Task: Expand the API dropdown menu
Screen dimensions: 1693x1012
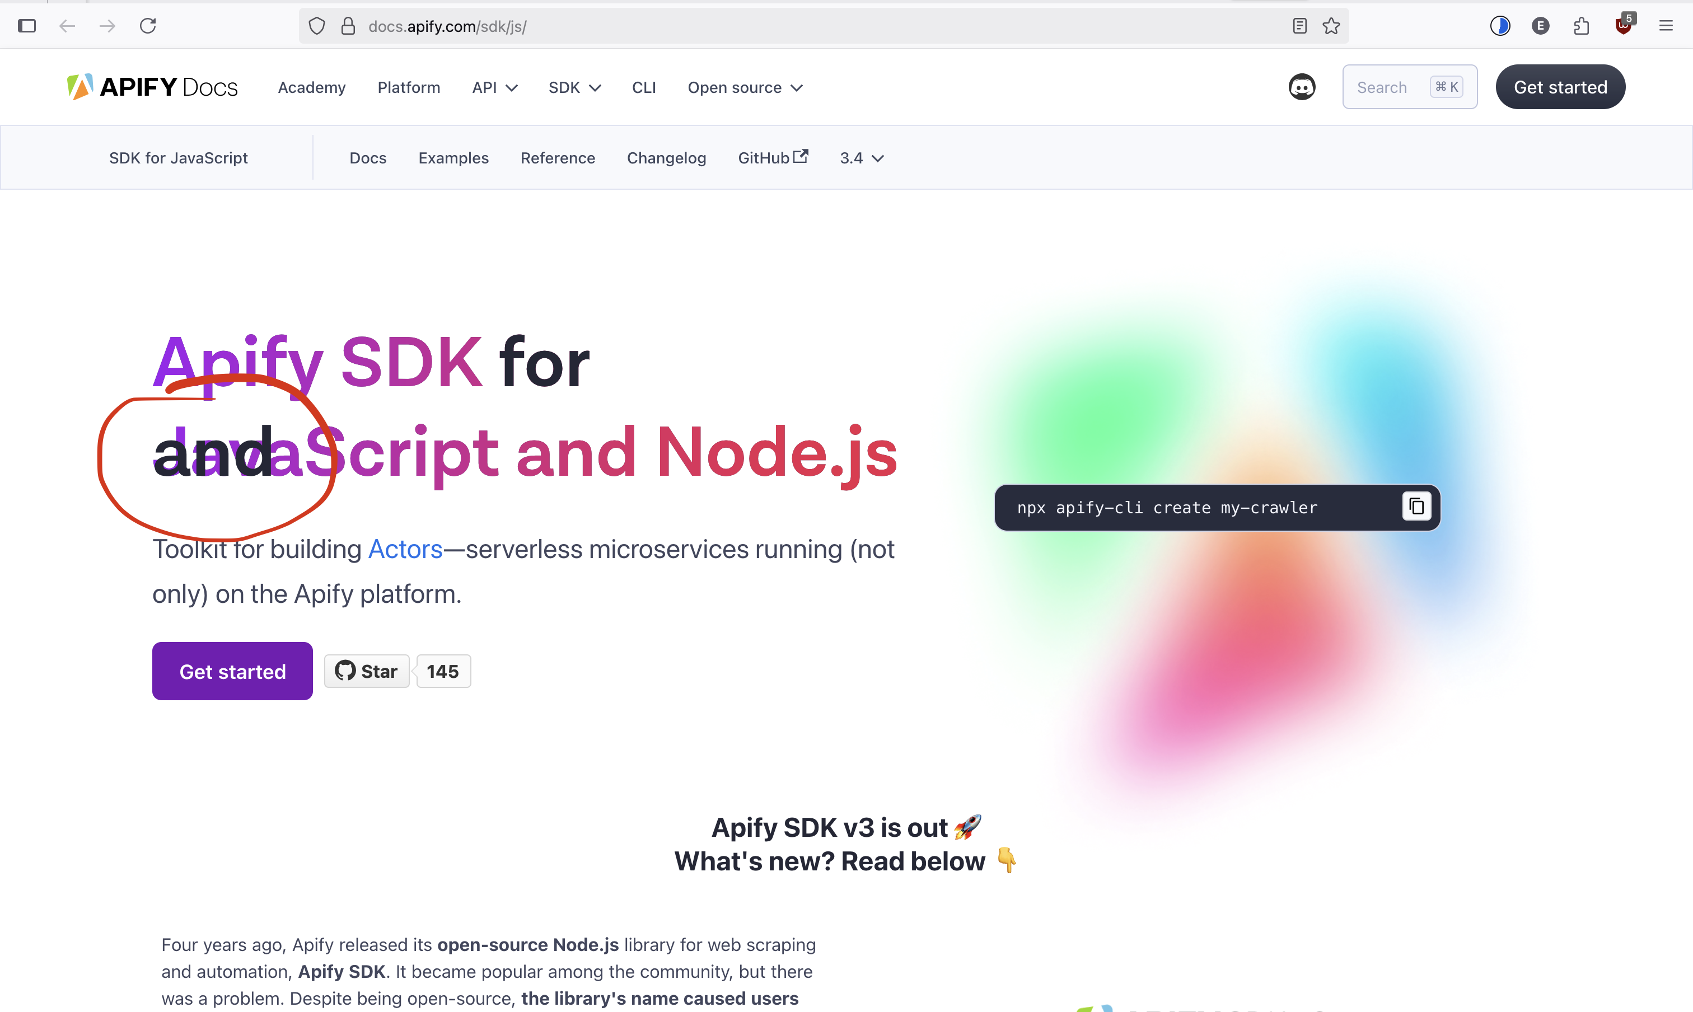Action: [494, 87]
